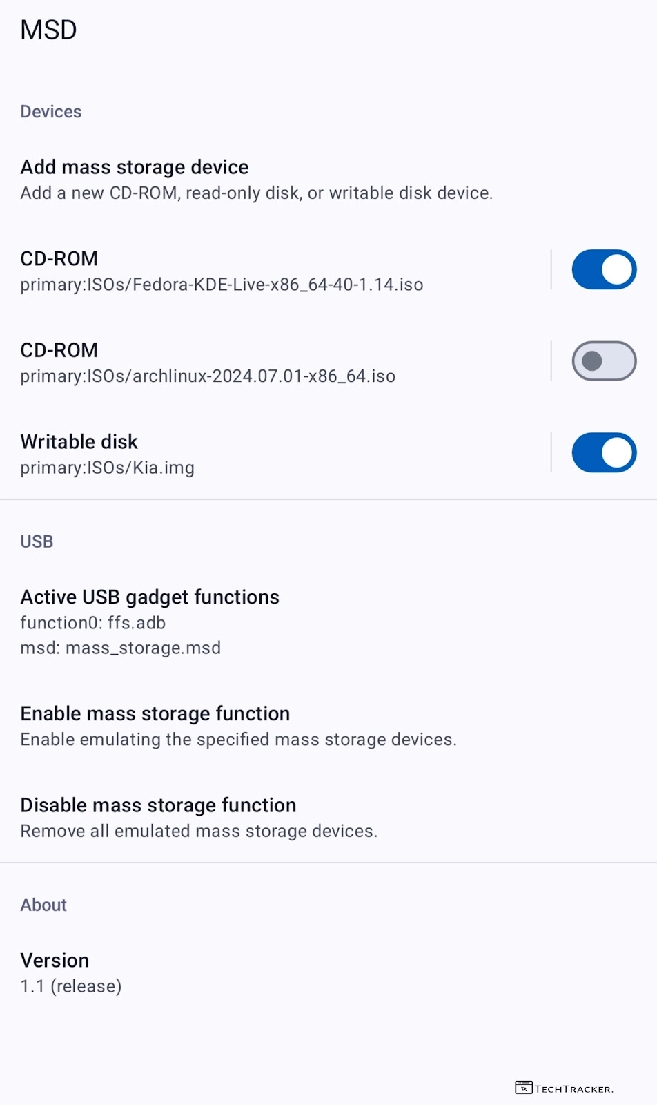This screenshot has height=1105, width=657.
Task: Click the MSD page title
Action: click(48, 30)
